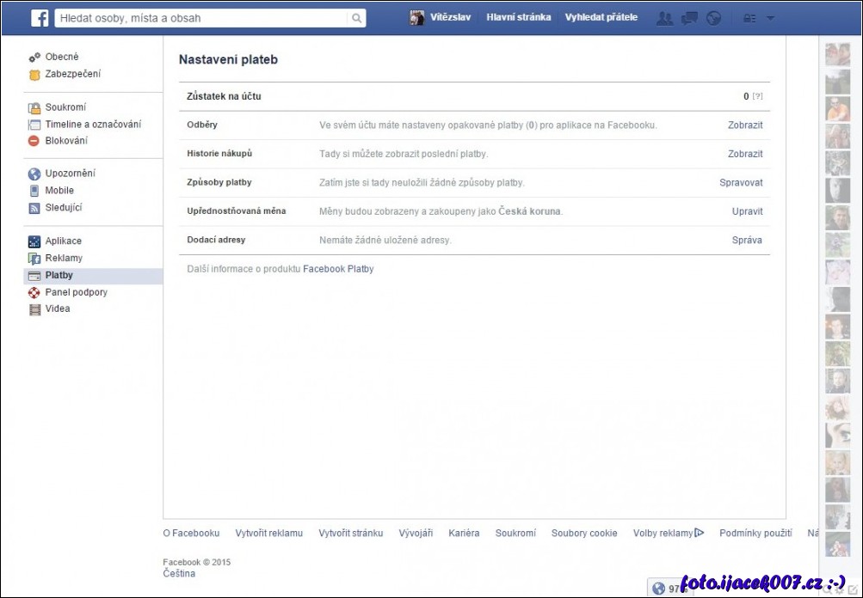This screenshot has width=863, height=598.
Task: Open Hlavní stránka in top bar
Action: tap(518, 17)
